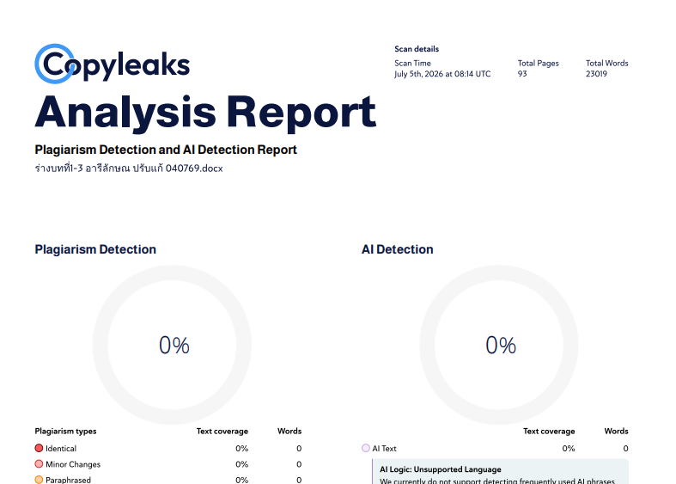Click the orange Paraphrased dot

[x=39, y=480]
